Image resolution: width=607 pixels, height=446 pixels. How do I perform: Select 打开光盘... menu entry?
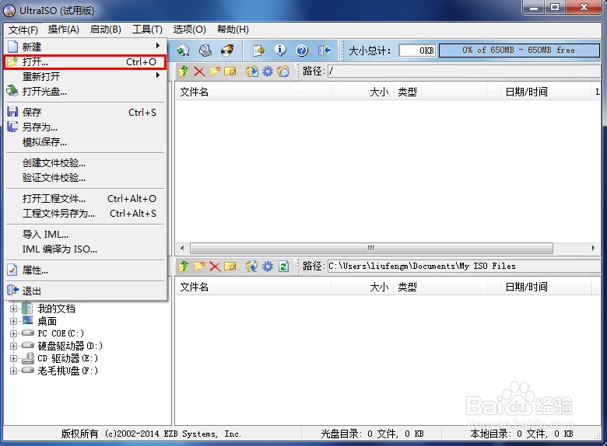pyautogui.click(x=86, y=92)
